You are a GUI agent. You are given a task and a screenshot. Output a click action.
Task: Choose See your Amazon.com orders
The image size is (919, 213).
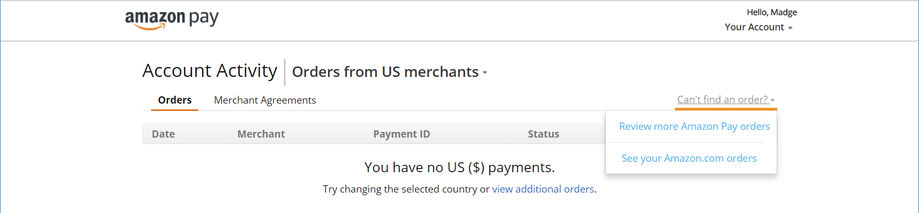point(689,158)
